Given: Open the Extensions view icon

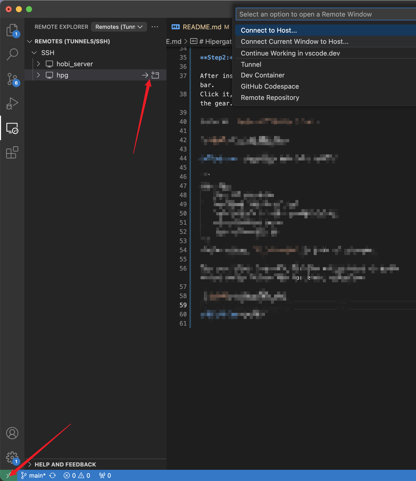Looking at the screenshot, I should coord(12,152).
